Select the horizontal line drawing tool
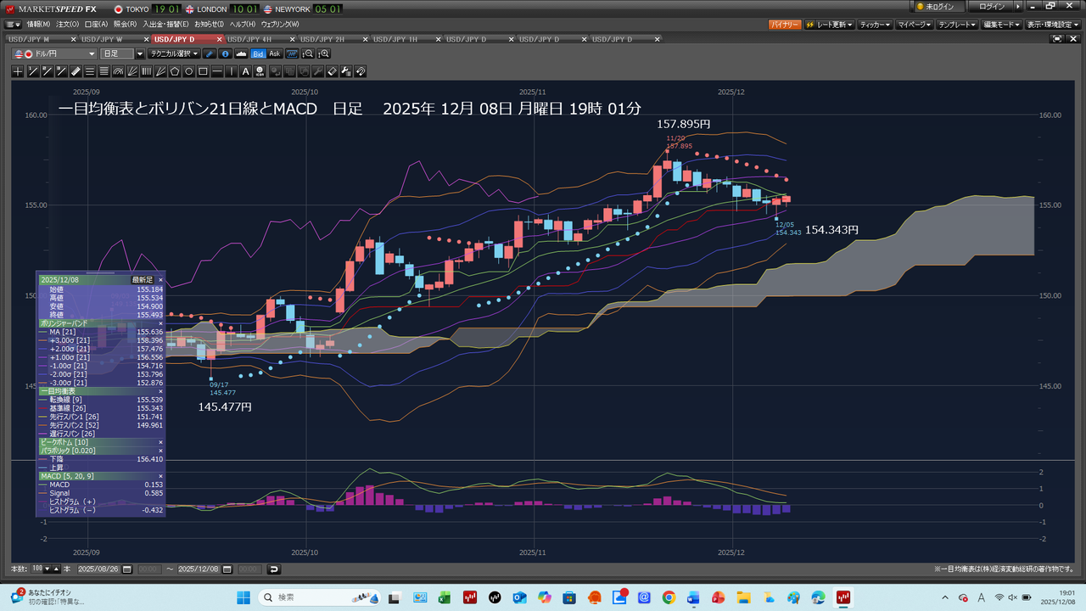The width and height of the screenshot is (1086, 611). click(x=218, y=72)
